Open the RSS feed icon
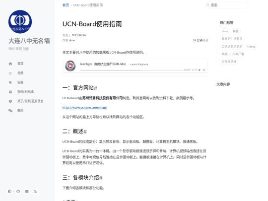Viewport: 268px width, 201px height. click(x=35, y=191)
